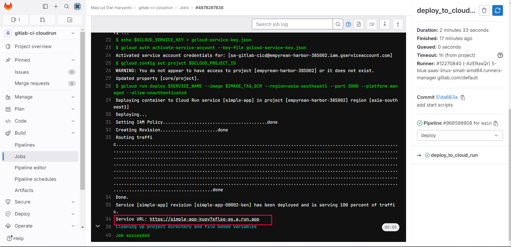
Task: Open Pipeline schedules
Action: (40, 179)
